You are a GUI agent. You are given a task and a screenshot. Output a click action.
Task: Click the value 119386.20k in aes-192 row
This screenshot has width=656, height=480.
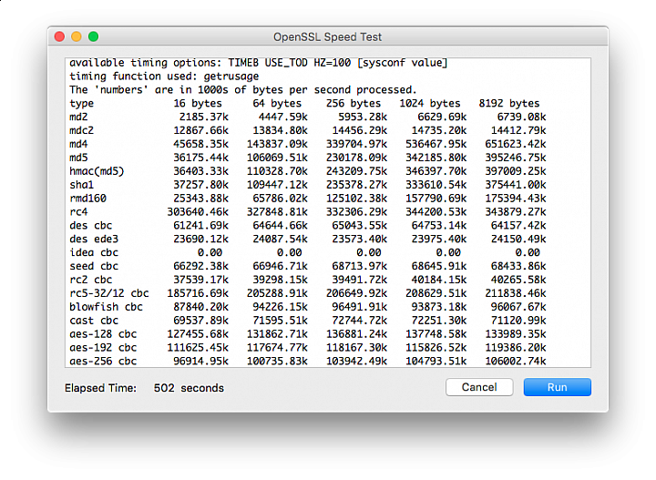(516, 348)
